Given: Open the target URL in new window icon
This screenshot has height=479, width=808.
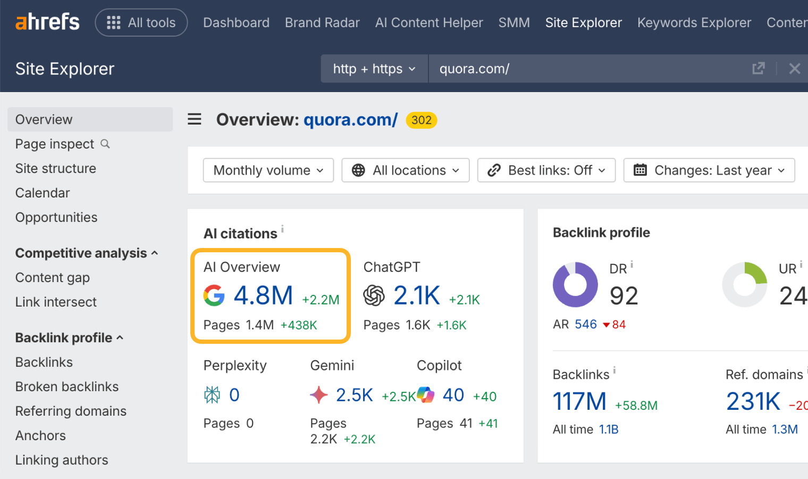Looking at the screenshot, I should coord(759,68).
